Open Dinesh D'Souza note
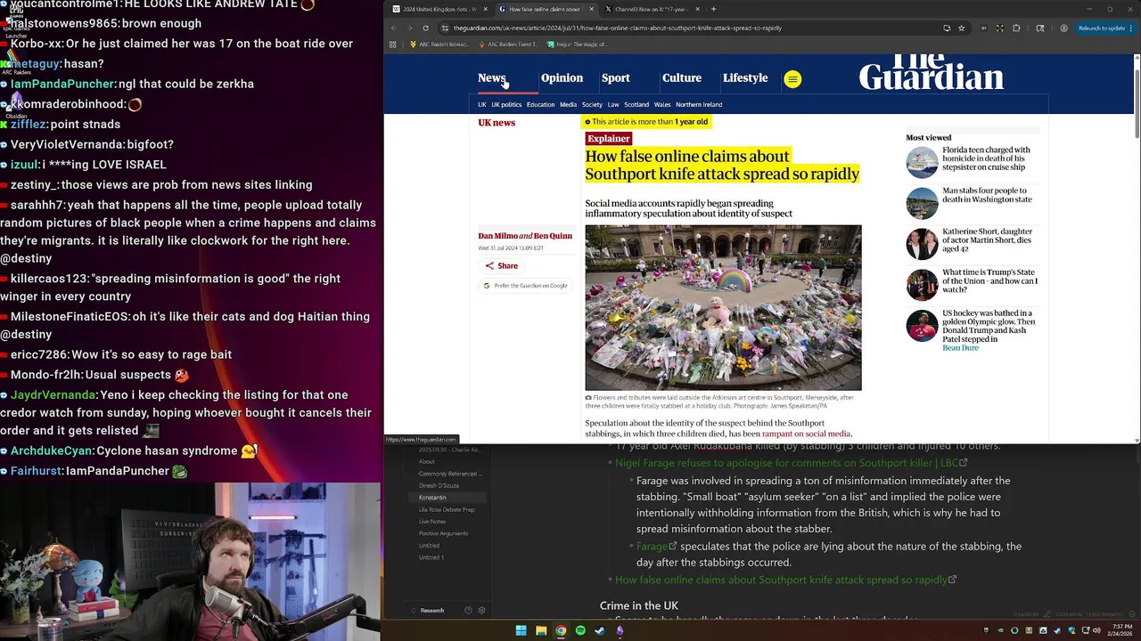1141x641 pixels. coord(439,485)
